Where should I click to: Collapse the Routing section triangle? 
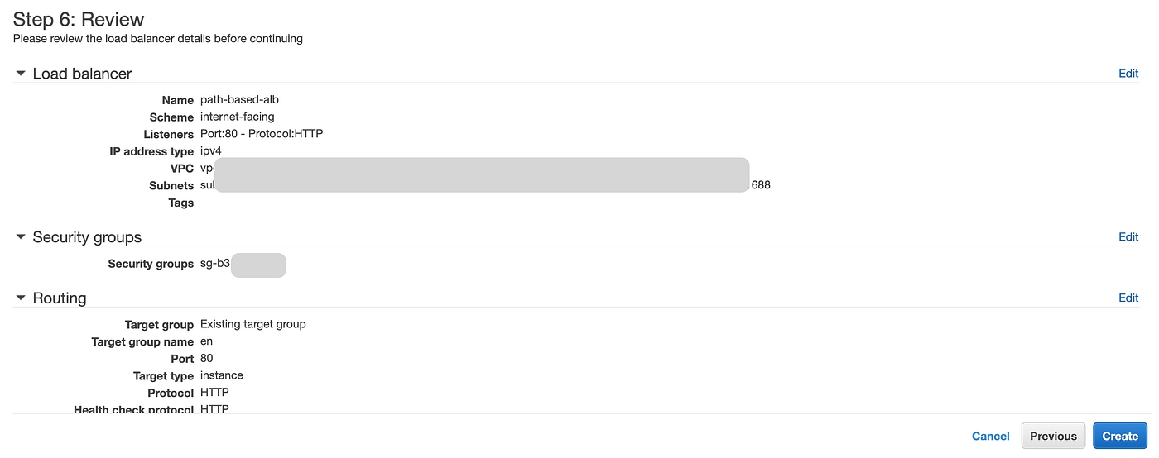21,298
